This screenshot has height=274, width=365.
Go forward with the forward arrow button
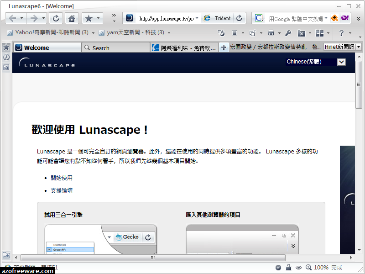pos(34,18)
